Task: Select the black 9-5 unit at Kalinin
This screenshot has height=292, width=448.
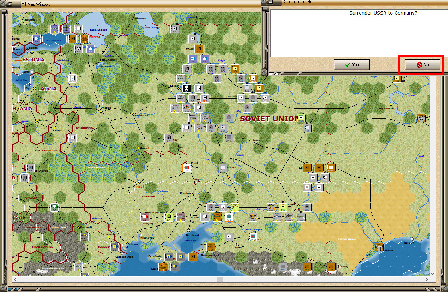Action: pyautogui.click(x=186, y=88)
